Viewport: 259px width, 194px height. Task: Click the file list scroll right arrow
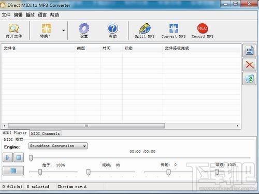click(237, 126)
